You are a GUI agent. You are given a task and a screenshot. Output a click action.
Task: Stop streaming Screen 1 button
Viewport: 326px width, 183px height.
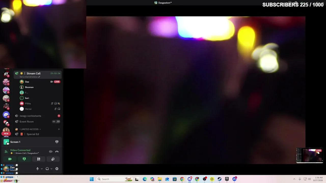[x=57, y=142]
